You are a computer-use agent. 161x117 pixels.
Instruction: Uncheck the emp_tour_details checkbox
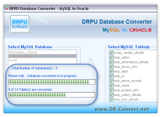112,99
